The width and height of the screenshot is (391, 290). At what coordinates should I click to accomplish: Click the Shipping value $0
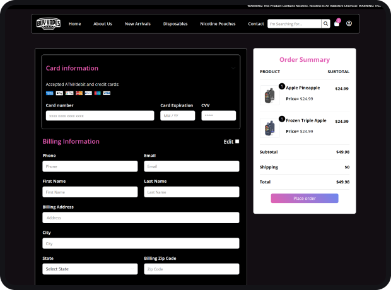tap(347, 167)
